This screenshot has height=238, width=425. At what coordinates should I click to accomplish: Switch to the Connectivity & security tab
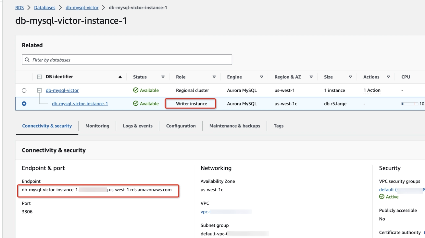pos(47,126)
